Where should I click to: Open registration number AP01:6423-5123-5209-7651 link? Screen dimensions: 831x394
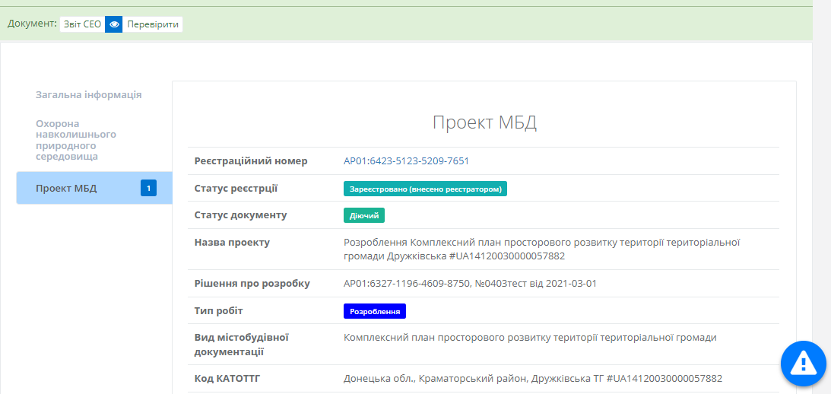(406, 161)
